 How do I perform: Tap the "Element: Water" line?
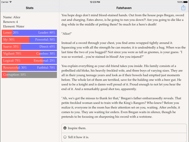(x=14, y=26)
